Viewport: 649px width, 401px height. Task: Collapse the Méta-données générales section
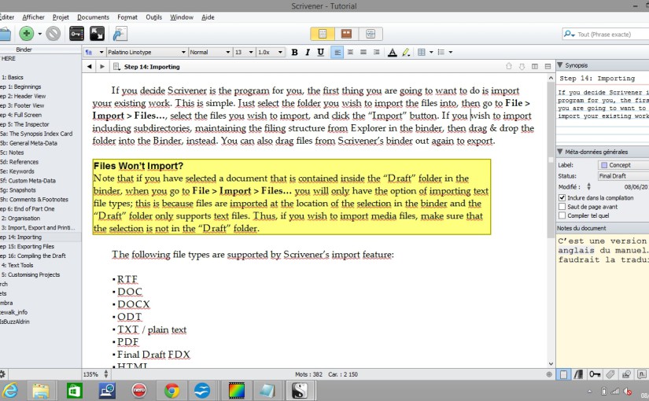point(560,152)
